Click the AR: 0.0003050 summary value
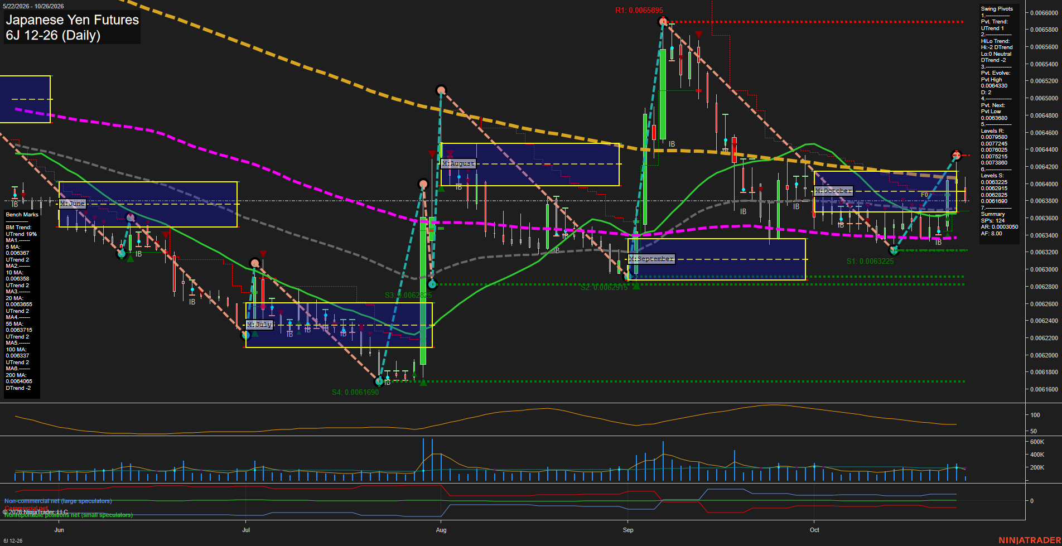 pyautogui.click(x=1000, y=227)
